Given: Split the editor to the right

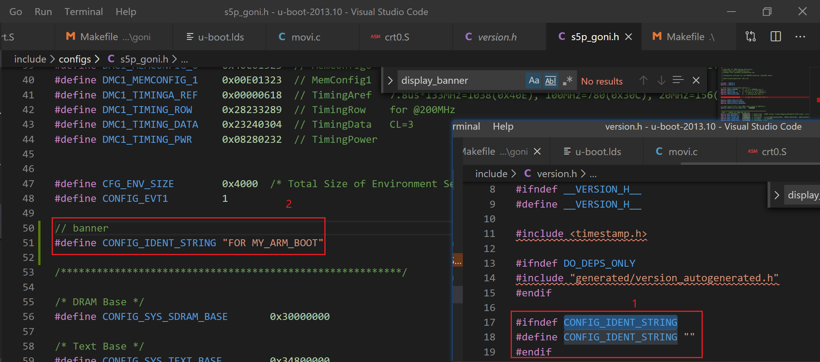Looking at the screenshot, I should [776, 37].
